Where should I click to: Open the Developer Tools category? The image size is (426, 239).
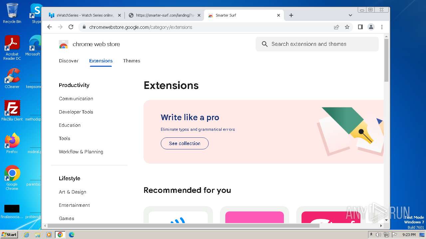[x=76, y=112]
